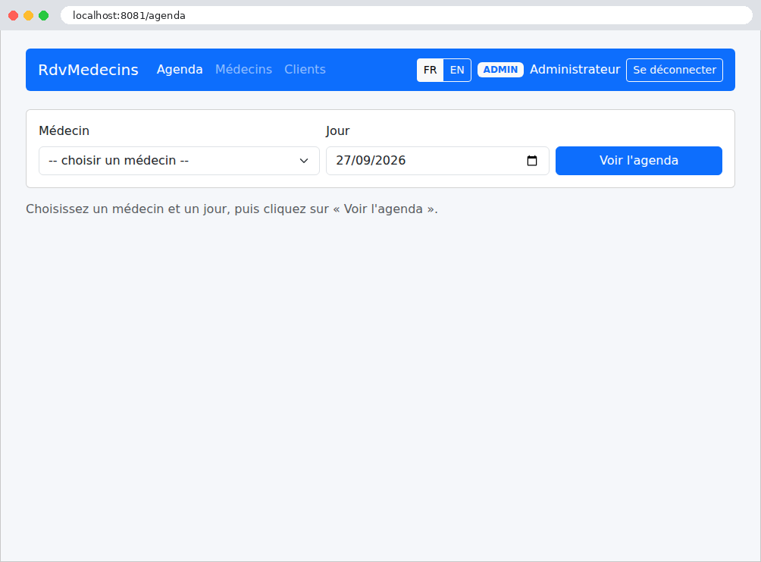Viewport: 761px width, 562px height.
Task: Maximize the window with the green button
Action: [44, 15]
